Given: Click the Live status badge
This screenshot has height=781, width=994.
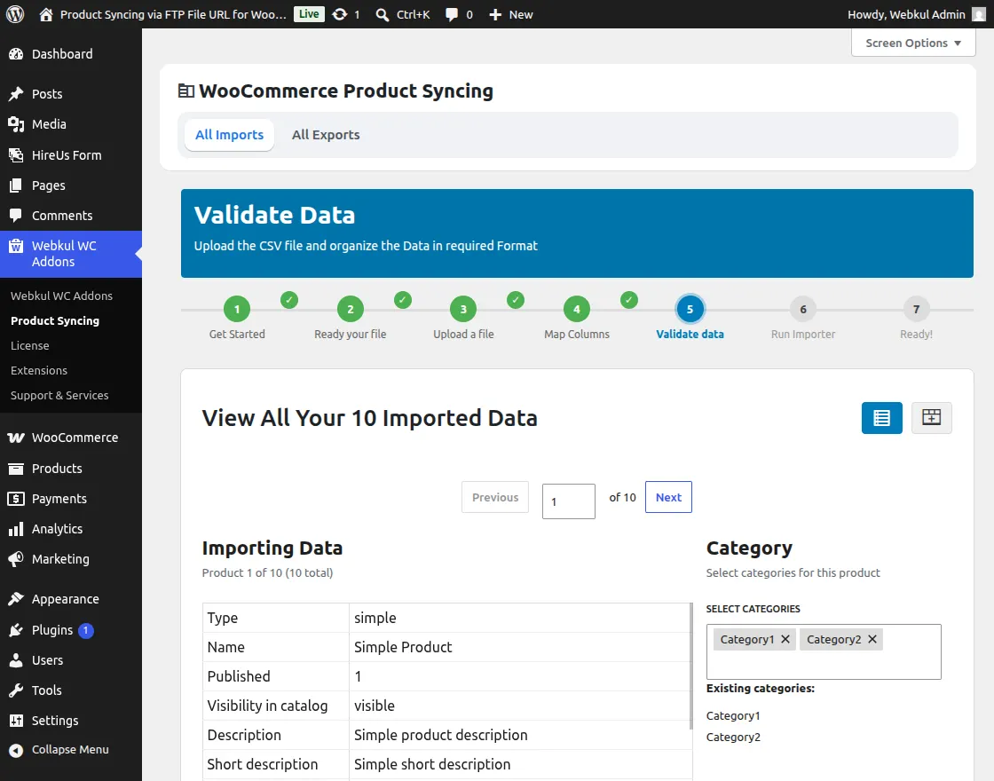Looking at the screenshot, I should point(309,14).
